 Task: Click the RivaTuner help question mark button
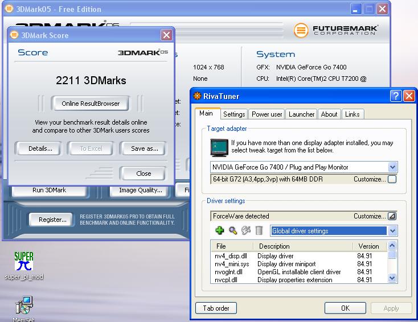[396, 96]
